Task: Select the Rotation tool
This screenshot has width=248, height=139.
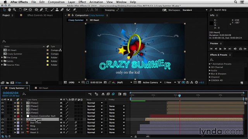Action: coord(21,10)
